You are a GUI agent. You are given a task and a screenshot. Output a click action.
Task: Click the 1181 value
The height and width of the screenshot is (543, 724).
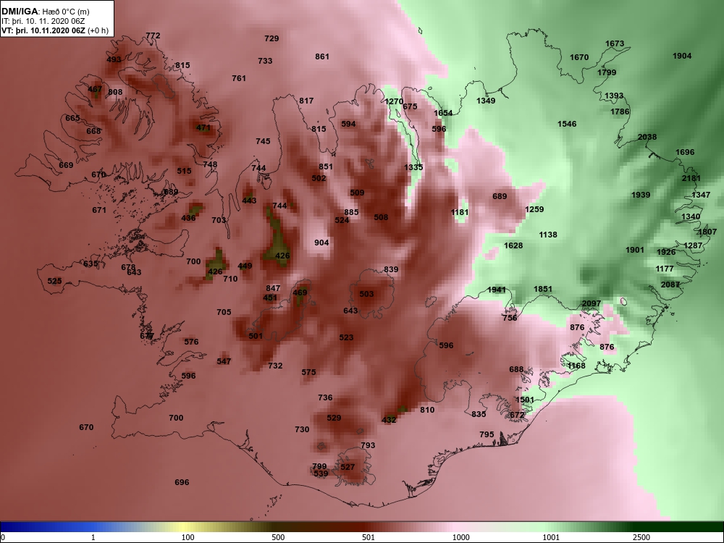coord(460,212)
